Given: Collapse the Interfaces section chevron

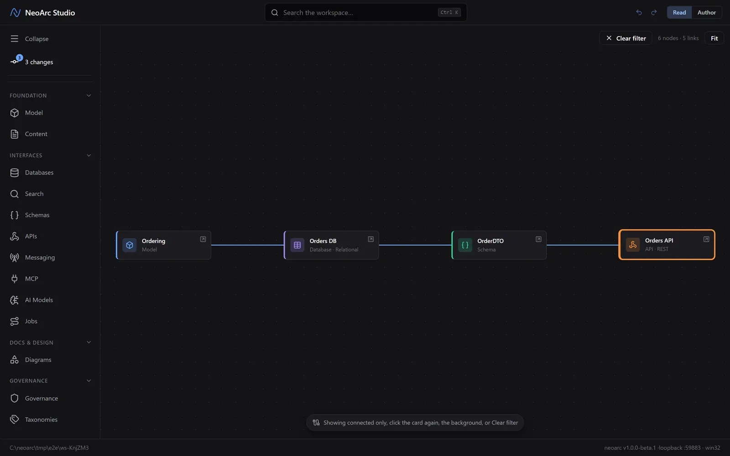Looking at the screenshot, I should point(89,155).
